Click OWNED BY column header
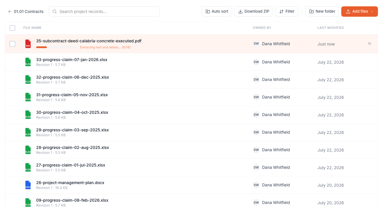382x208 pixels. tap(262, 28)
